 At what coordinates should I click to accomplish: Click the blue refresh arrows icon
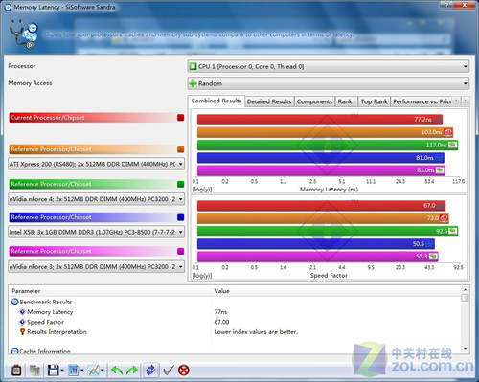click(150, 371)
